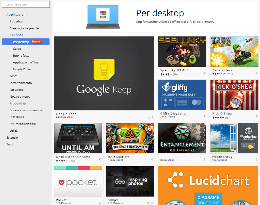Browse the Notizie e meteo category
This screenshot has height=205, width=260.
point(20,96)
